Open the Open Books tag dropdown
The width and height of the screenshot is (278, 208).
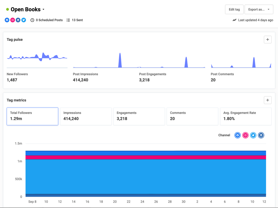(44, 9)
